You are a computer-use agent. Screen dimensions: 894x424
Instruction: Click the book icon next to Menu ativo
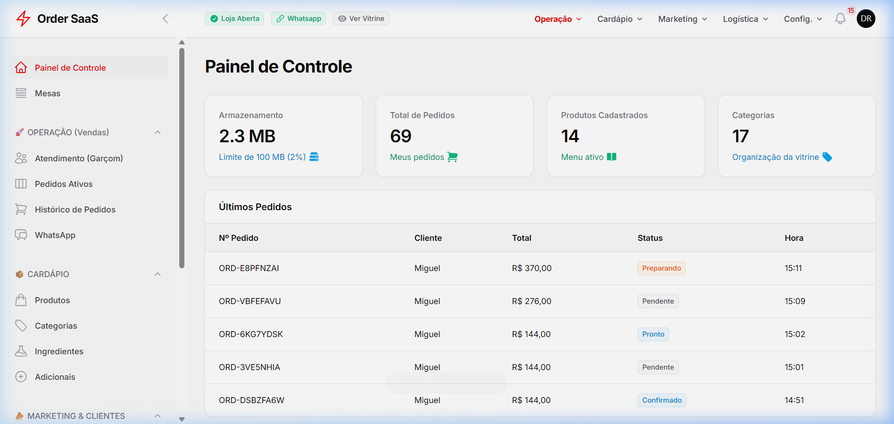coord(612,157)
